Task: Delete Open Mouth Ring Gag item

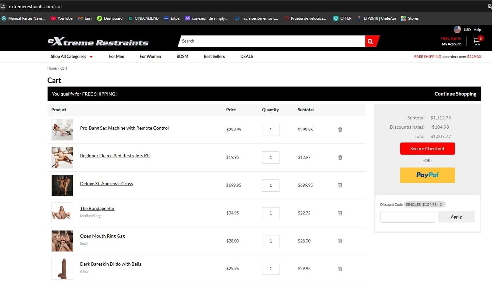Action: click(340, 241)
